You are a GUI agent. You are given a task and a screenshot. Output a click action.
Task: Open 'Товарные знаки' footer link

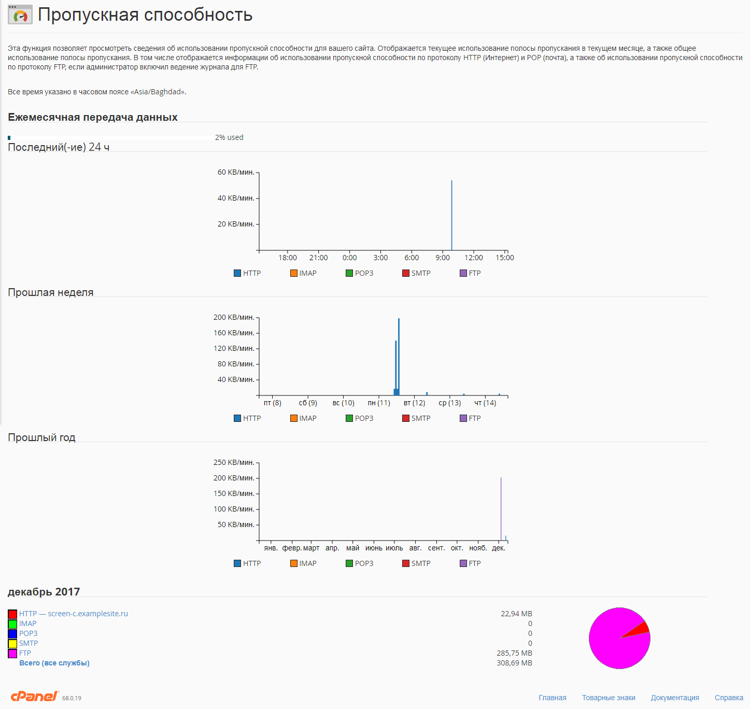click(609, 698)
